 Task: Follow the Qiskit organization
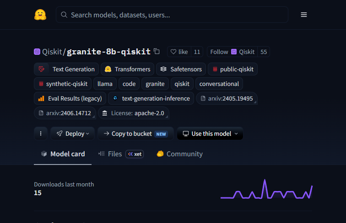pyautogui.click(x=232, y=52)
